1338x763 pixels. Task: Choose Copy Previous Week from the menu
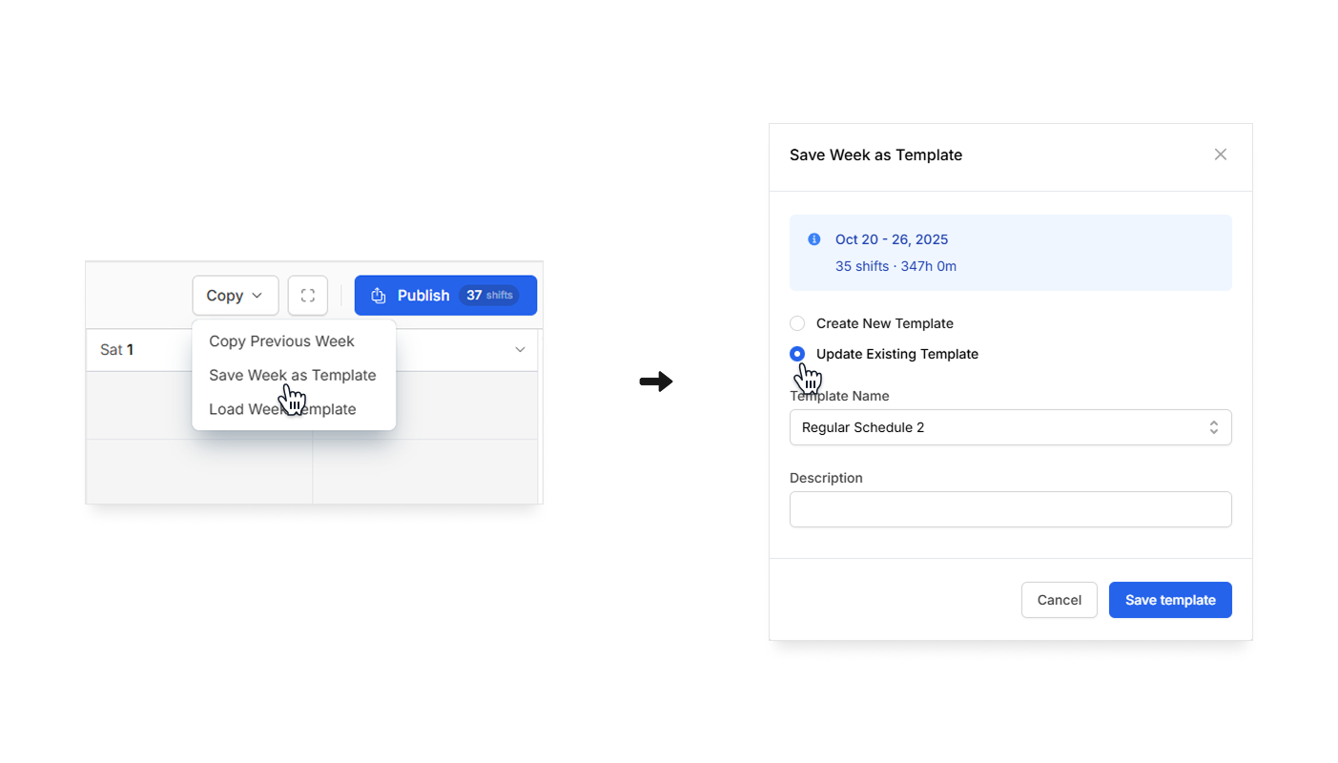coord(281,341)
